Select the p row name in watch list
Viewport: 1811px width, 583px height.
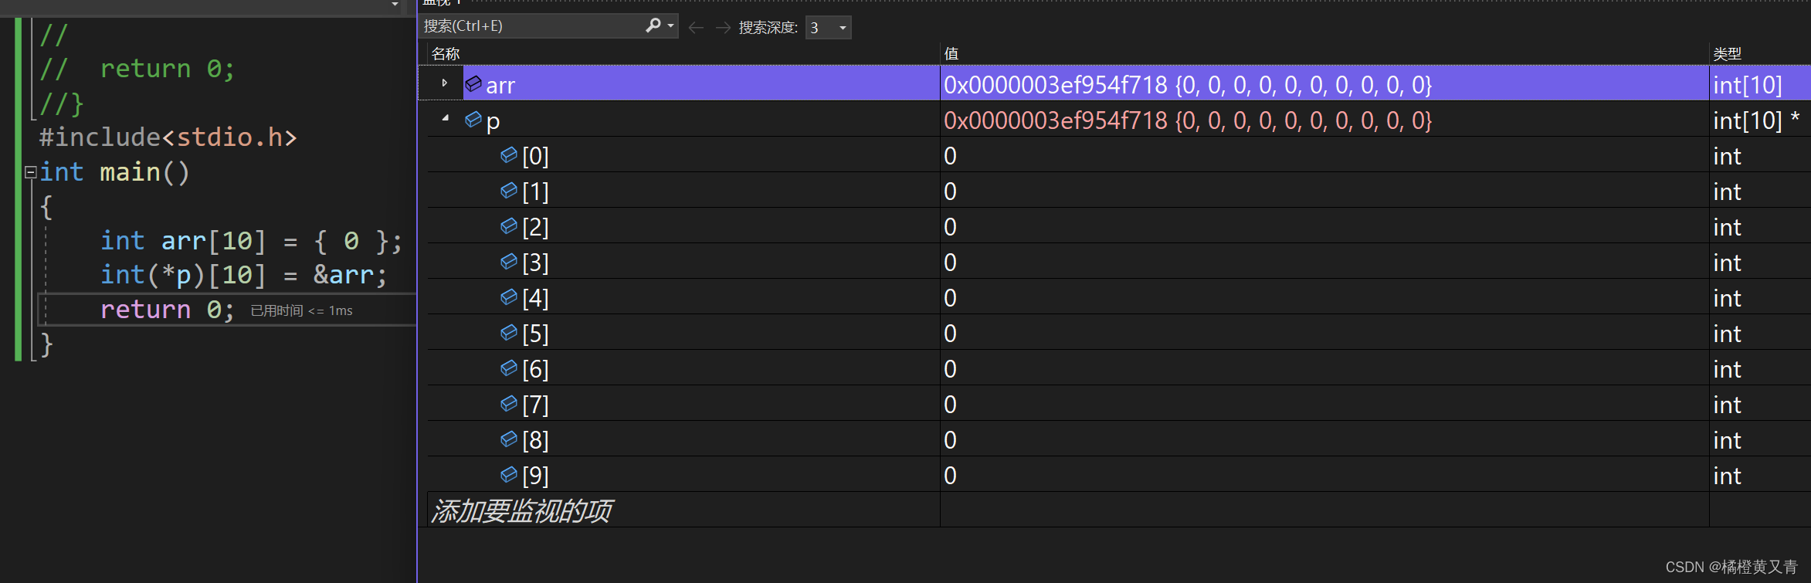pyautogui.click(x=493, y=120)
